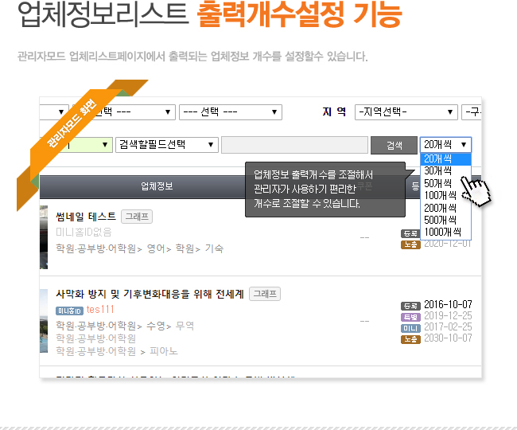Open the 20개씩 per-page count dropdown
This screenshot has width=517, height=430.
[445, 145]
